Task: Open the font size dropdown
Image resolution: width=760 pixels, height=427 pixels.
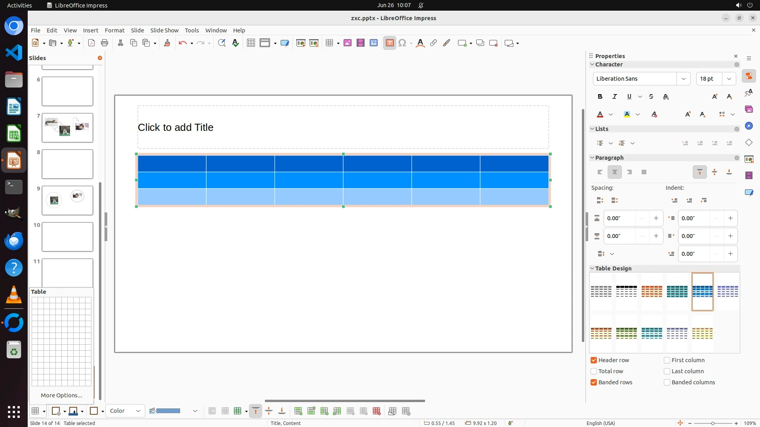Action: [729, 79]
